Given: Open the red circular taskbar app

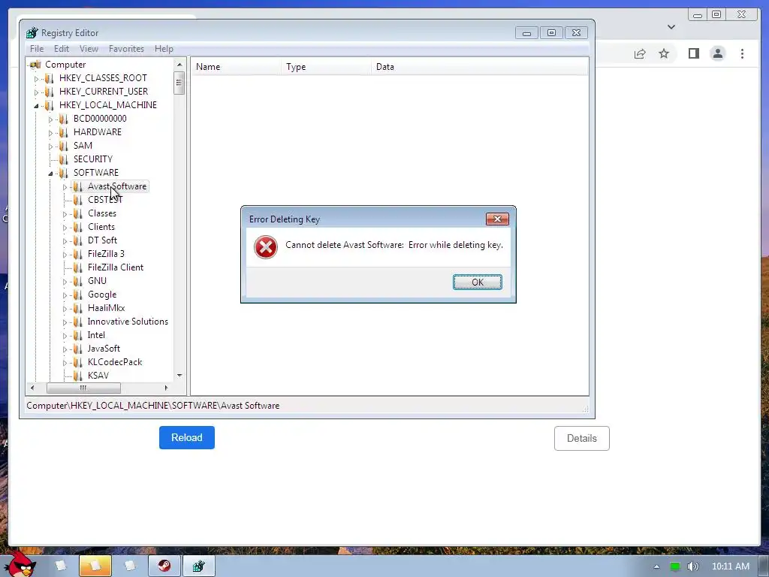Looking at the screenshot, I should (x=164, y=566).
